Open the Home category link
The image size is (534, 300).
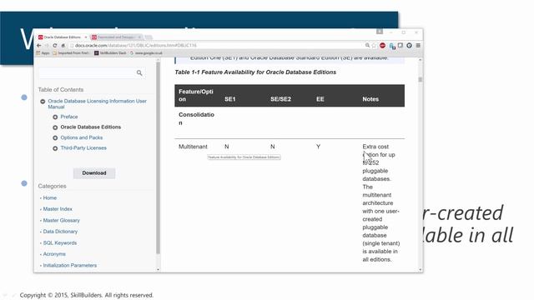coord(50,197)
